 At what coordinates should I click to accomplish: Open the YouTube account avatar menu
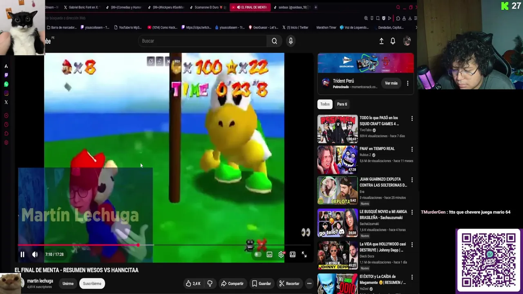click(407, 41)
